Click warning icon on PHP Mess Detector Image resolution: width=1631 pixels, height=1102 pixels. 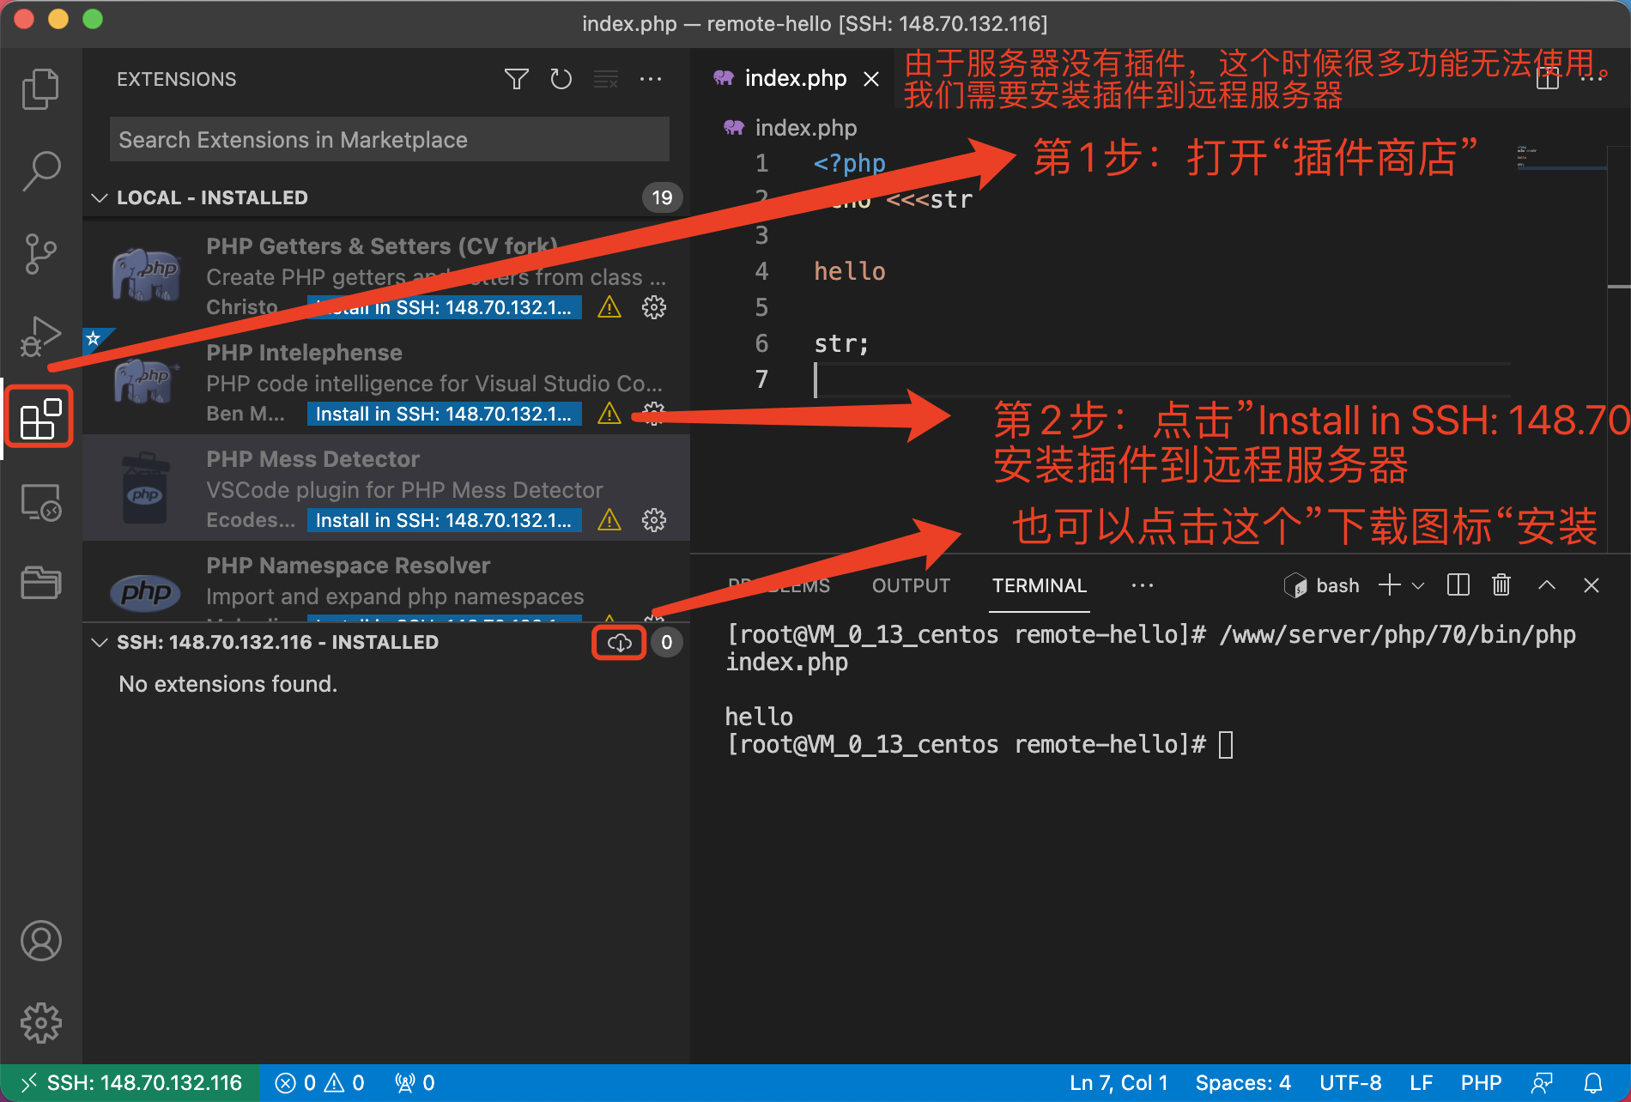[x=609, y=520]
